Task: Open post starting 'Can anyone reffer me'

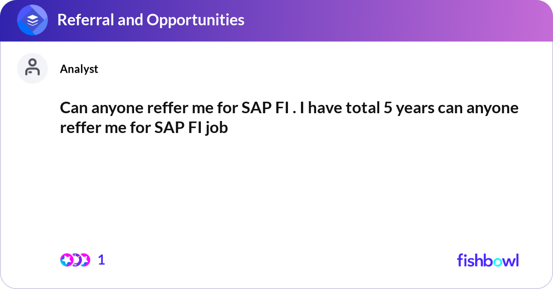Action: [x=289, y=118]
